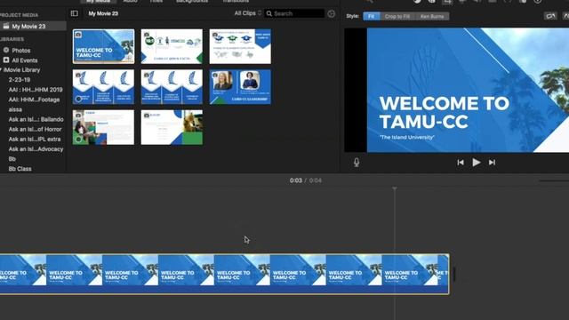569x320 pixels.
Task: Click the timeline playhead marker
Action: (395, 188)
